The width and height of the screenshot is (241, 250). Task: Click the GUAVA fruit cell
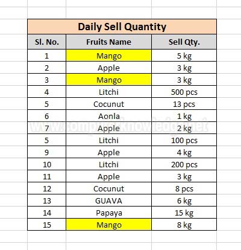pyautogui.click(x=108, y=200)
